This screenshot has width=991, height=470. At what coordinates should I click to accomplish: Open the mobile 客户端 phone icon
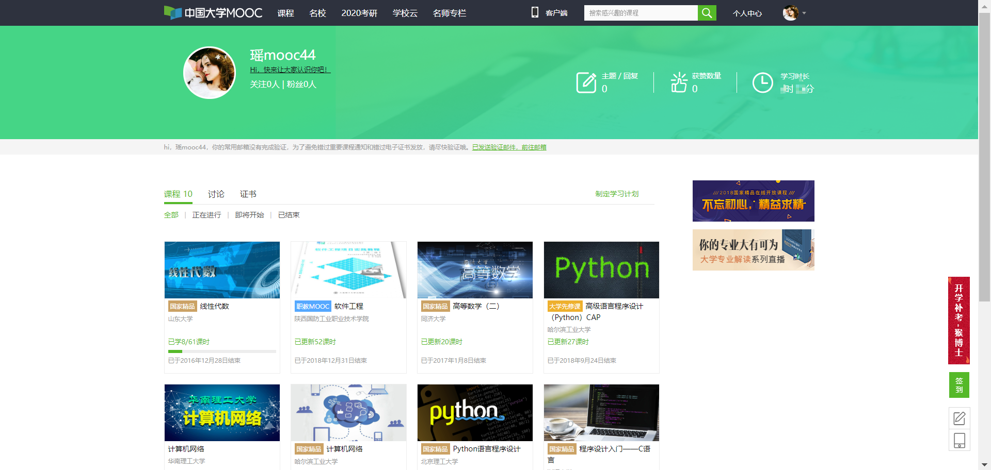pos(535,12)
